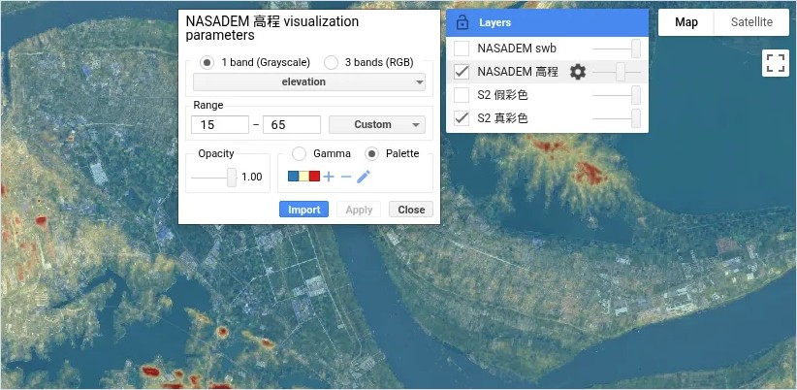Uncheck the NASADEM 高程 layer checkbox

pyautogui.click(x=462, y=72)
